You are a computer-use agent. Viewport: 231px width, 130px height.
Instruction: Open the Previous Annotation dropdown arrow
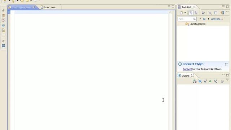coord(18,1)
